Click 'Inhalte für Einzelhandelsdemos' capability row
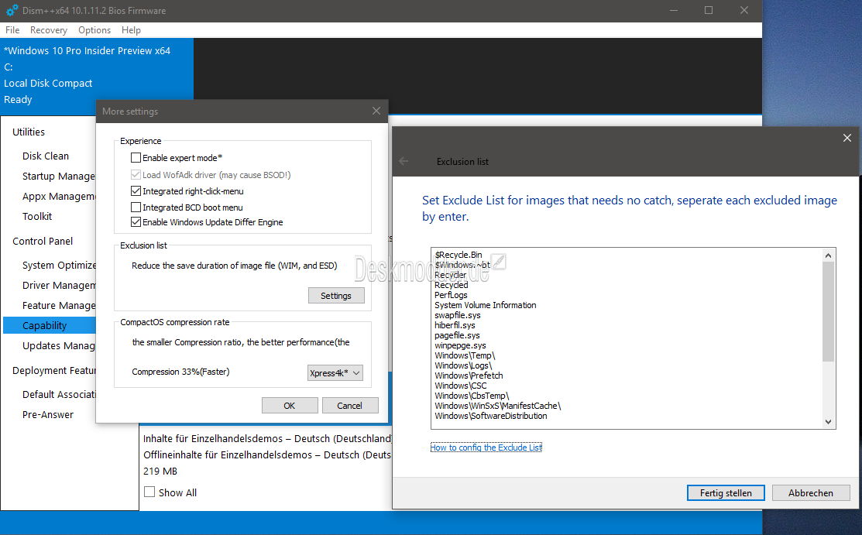 coord(267,439)
